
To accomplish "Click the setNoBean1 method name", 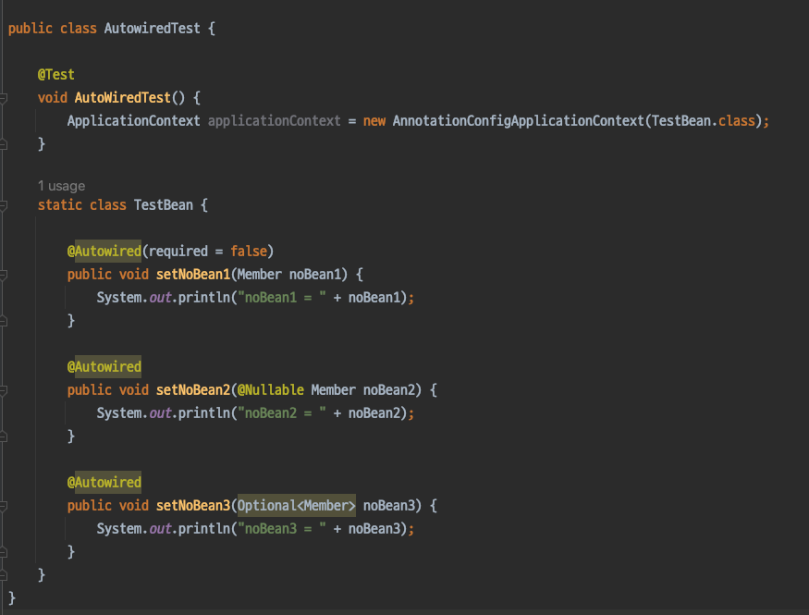I will coord(193,275).
